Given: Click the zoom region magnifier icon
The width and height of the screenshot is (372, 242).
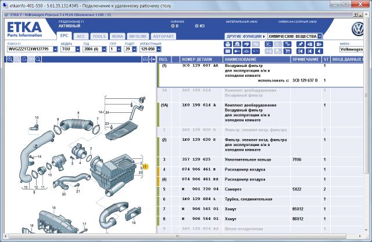Looking at the screenshot, I should (24, 59).
